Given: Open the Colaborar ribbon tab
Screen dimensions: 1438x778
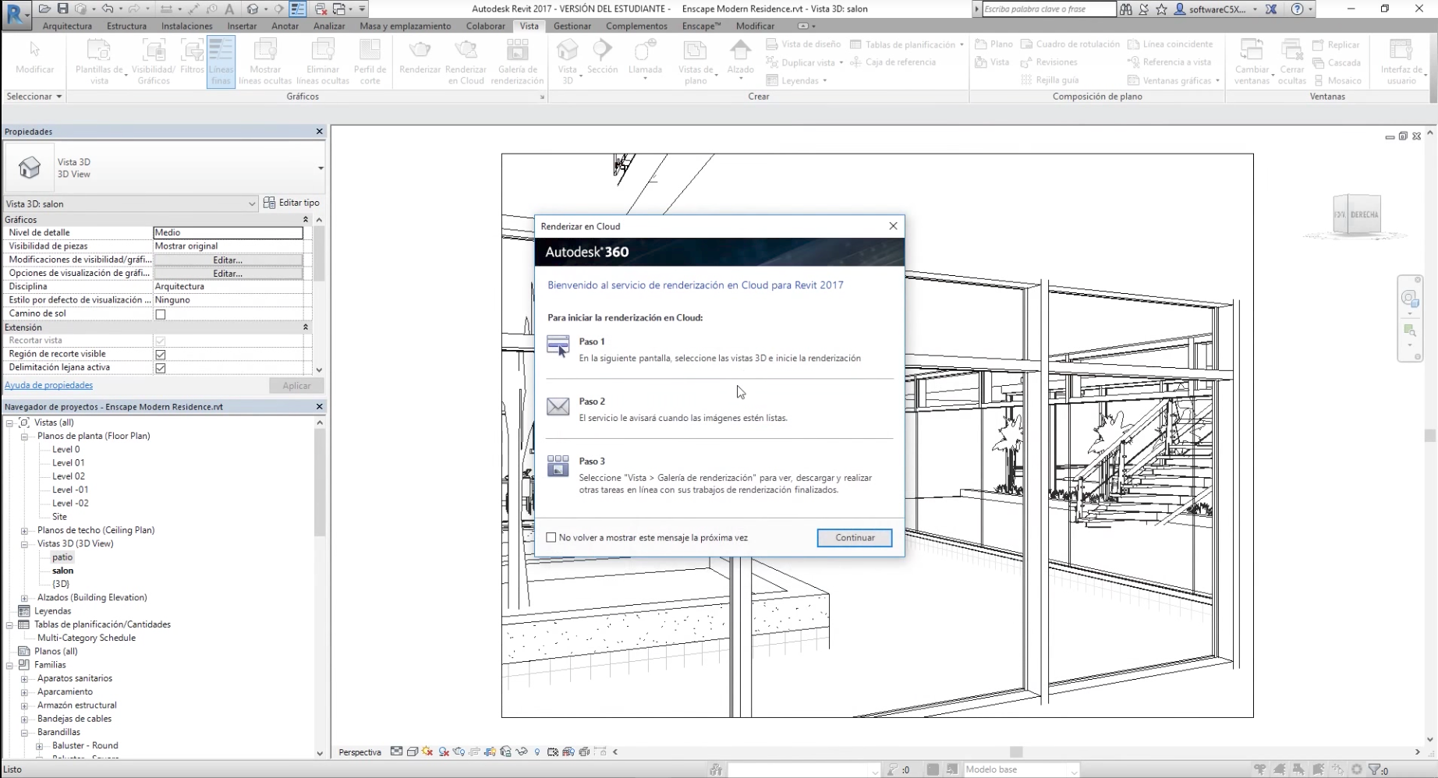Looking at the screenshot, I should coord(485,26).
